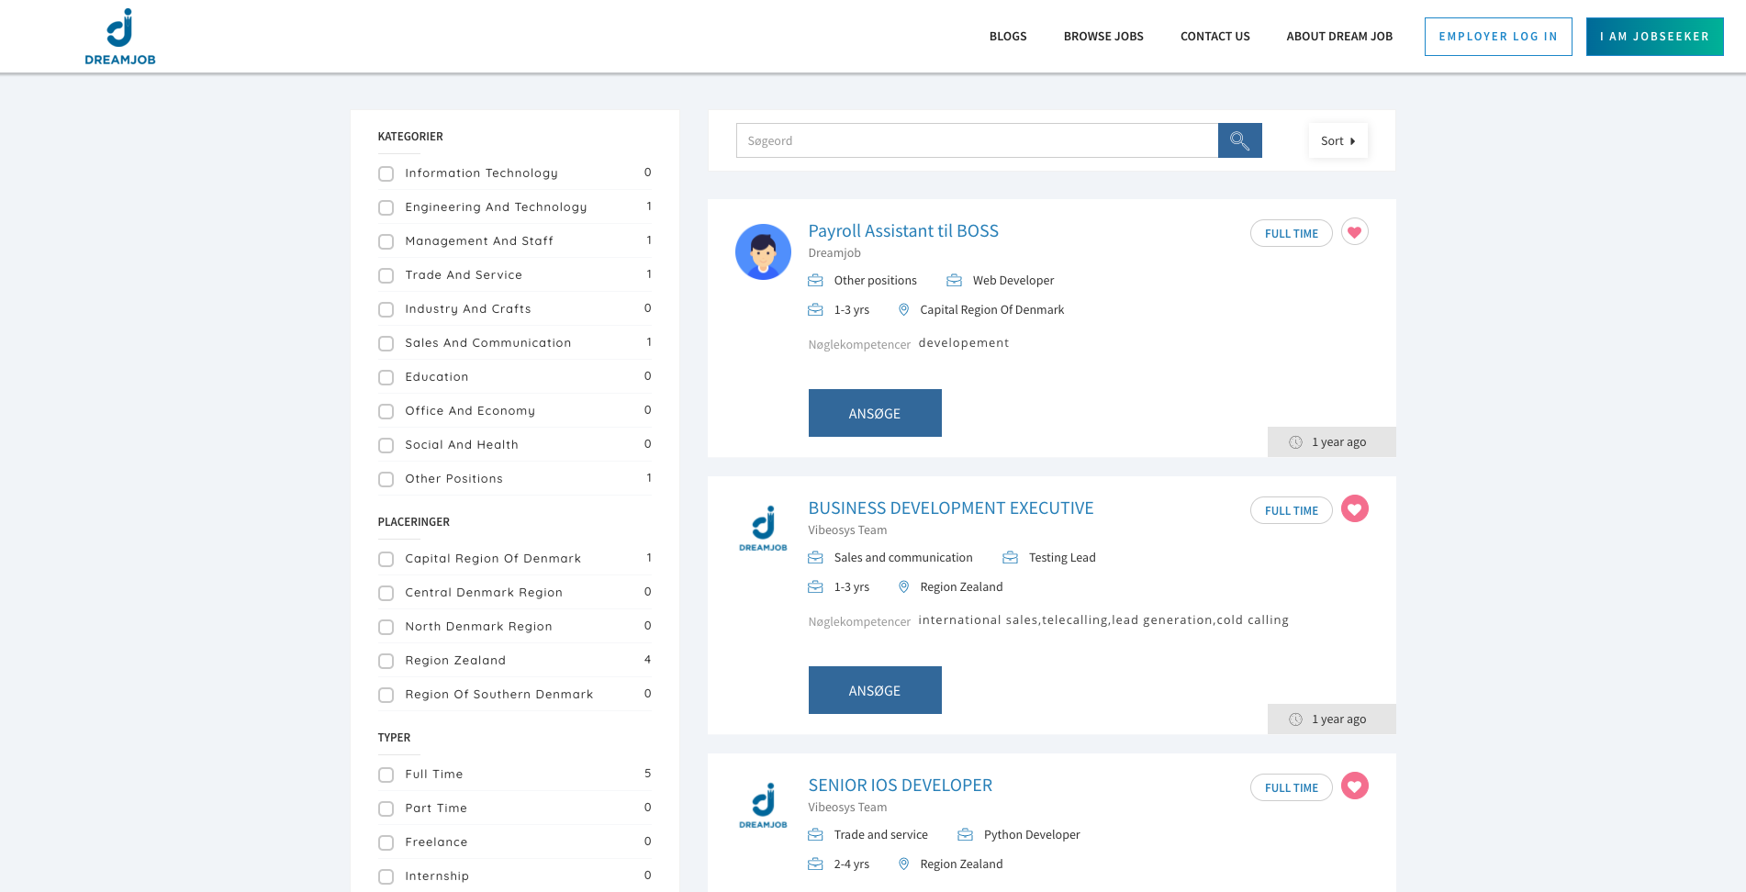Select the Sales And Communication checkbox
Viewport: 1746px width, 892px height.
386,344
